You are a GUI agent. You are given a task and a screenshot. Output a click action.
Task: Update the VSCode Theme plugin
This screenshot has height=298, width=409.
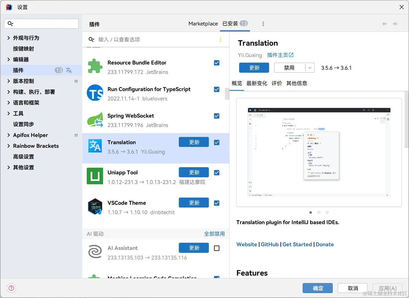(x=194, y=203)
